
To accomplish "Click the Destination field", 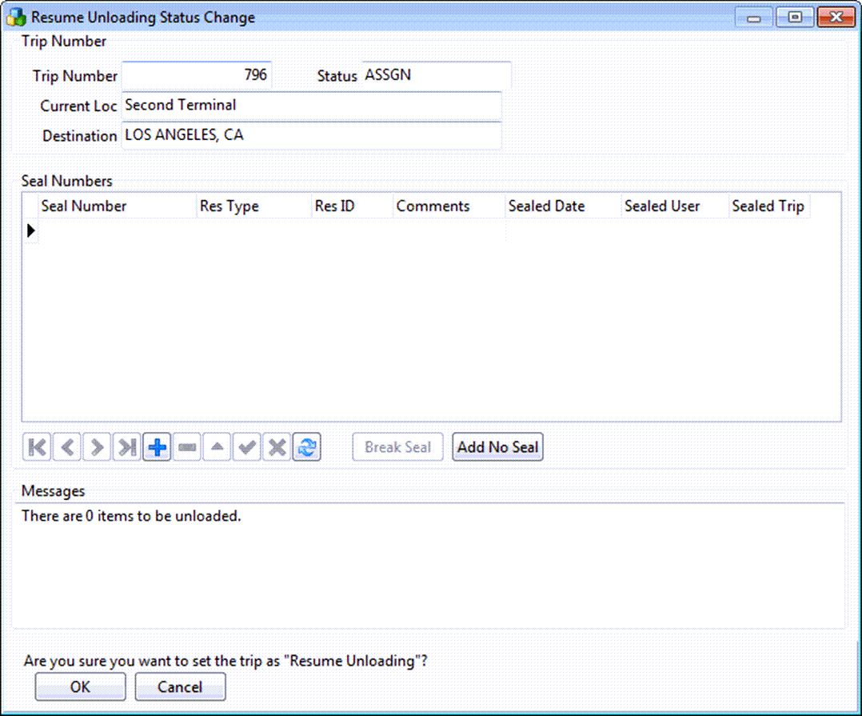I will [312, 135].
